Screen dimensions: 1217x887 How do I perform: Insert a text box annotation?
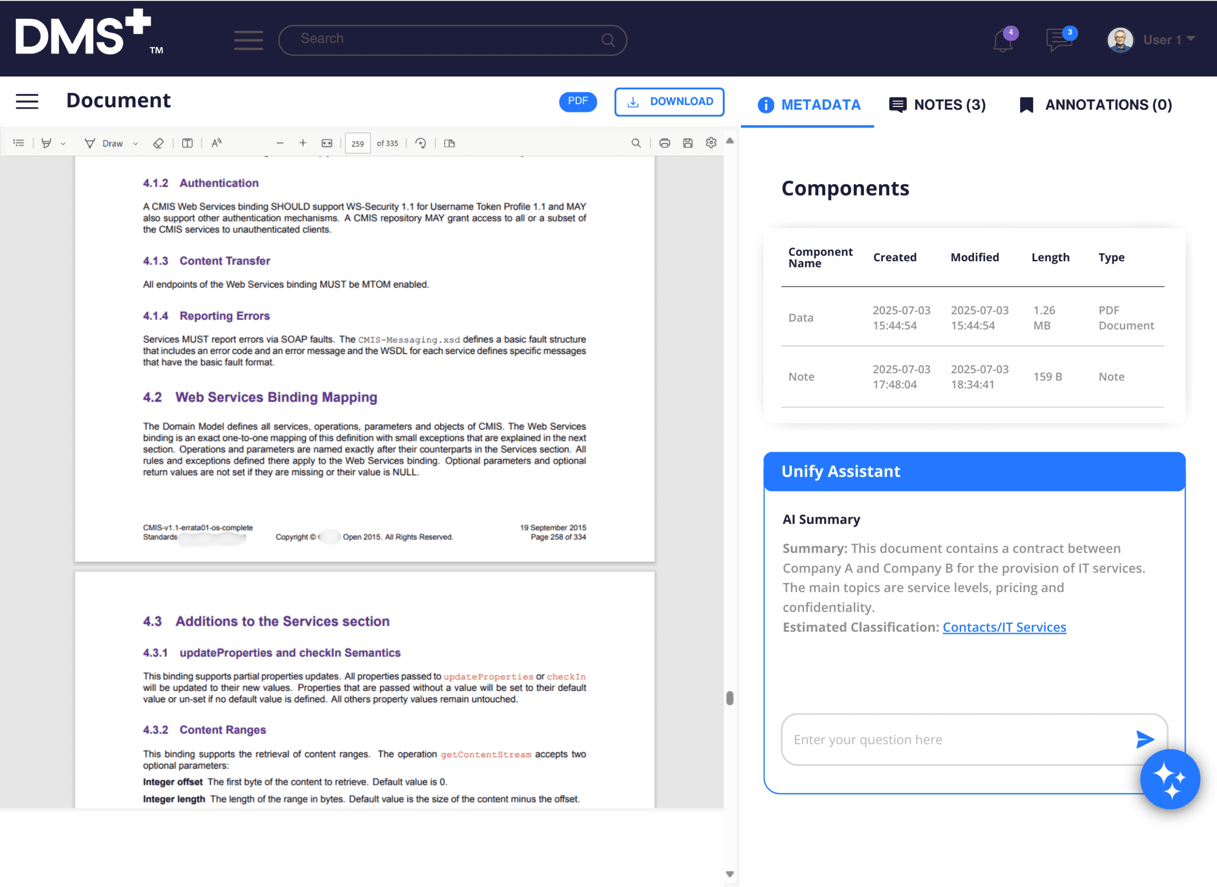coord(187,143)
